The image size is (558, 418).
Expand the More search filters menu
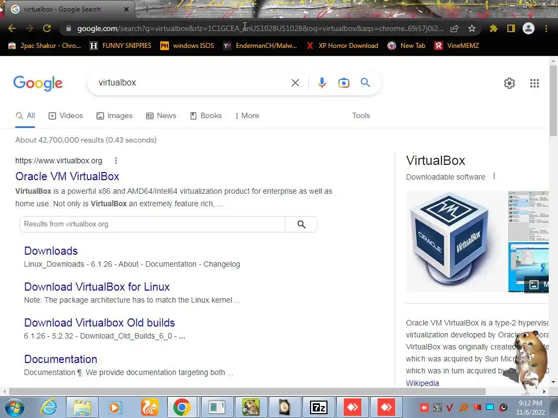[x=247, y=115]
